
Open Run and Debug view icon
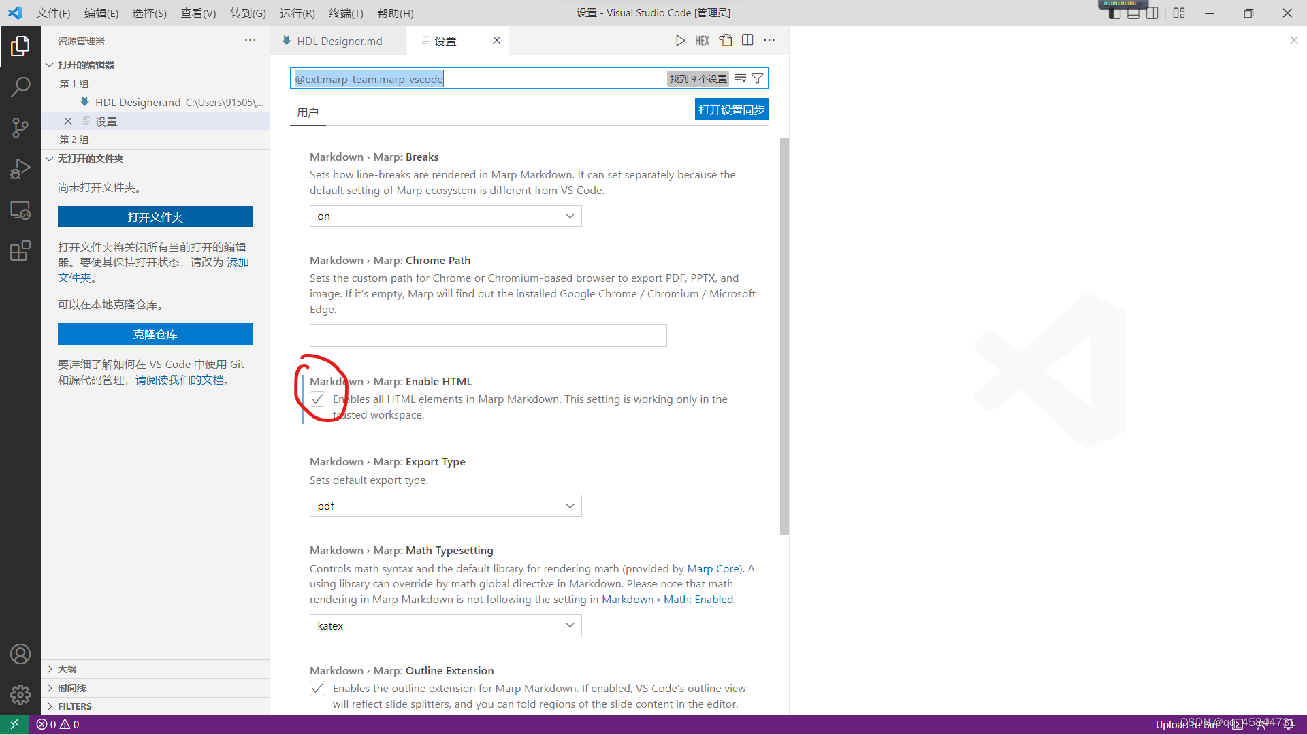(x=20, y=168)
